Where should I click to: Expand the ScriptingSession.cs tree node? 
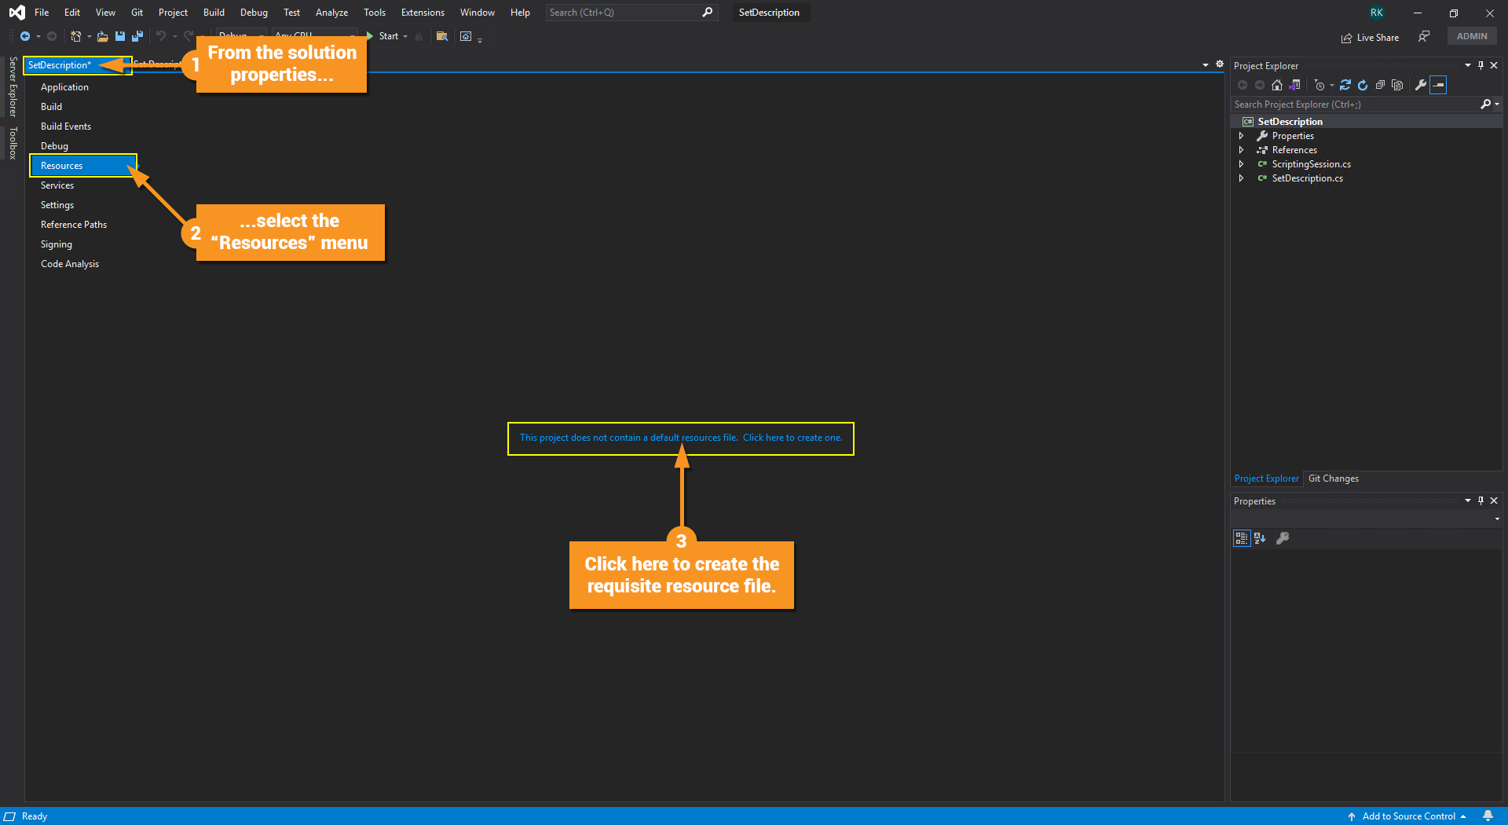[1241, 164]
